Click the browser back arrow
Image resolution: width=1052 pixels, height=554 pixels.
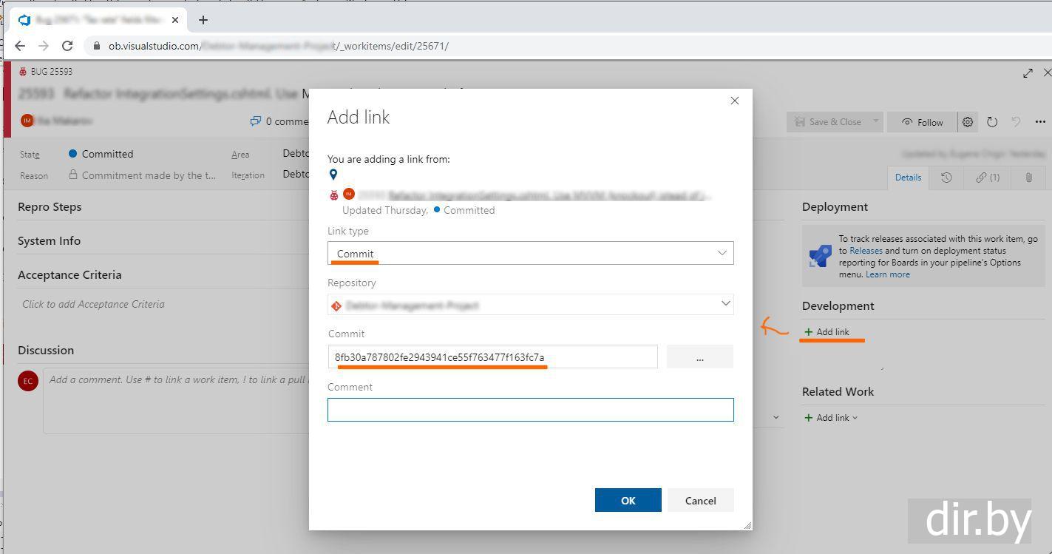[x=20, y=46]
